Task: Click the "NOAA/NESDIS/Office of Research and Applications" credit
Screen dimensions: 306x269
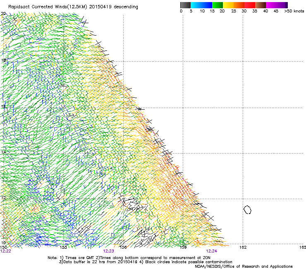Action: click(244, 267)
